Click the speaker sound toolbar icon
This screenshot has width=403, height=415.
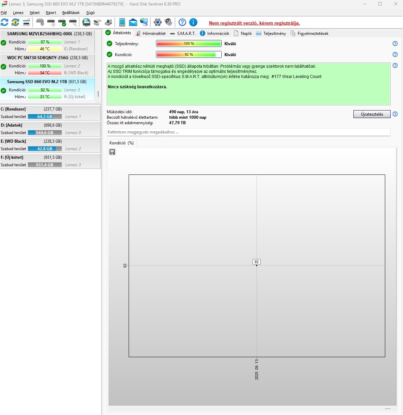click(x=169, y=23)
